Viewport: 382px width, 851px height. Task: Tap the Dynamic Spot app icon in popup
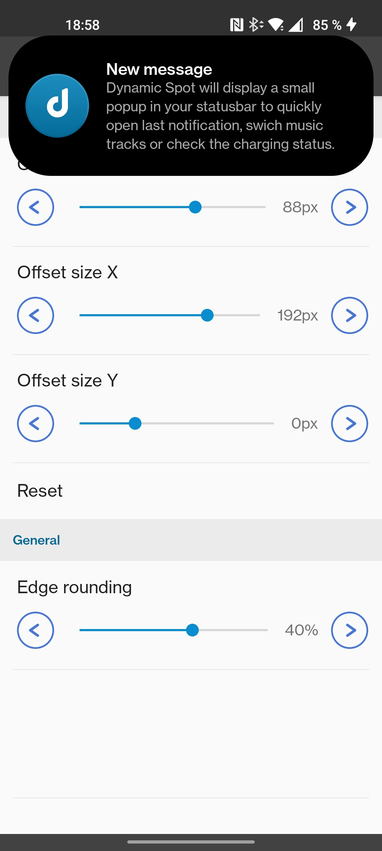(57, 106)
